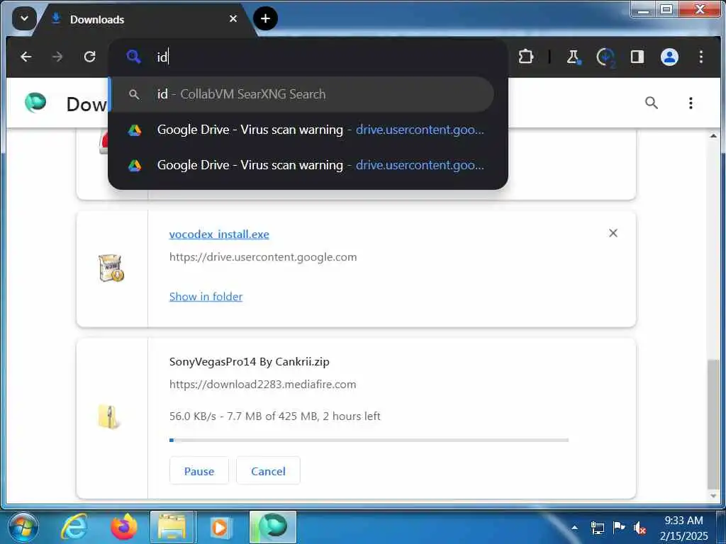Open the browser three-dot menu
This screenshot has height=544, width=726.
coord(701,57)
